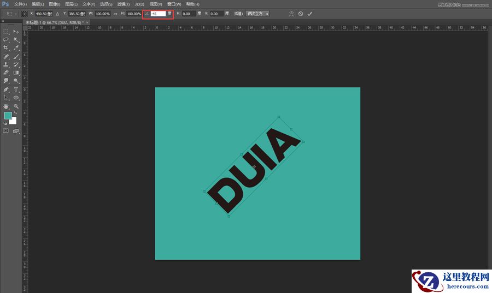The width and height of the screenshot is (492, 293).
Task: Pick the Crop tool
Action: point(6,48)
